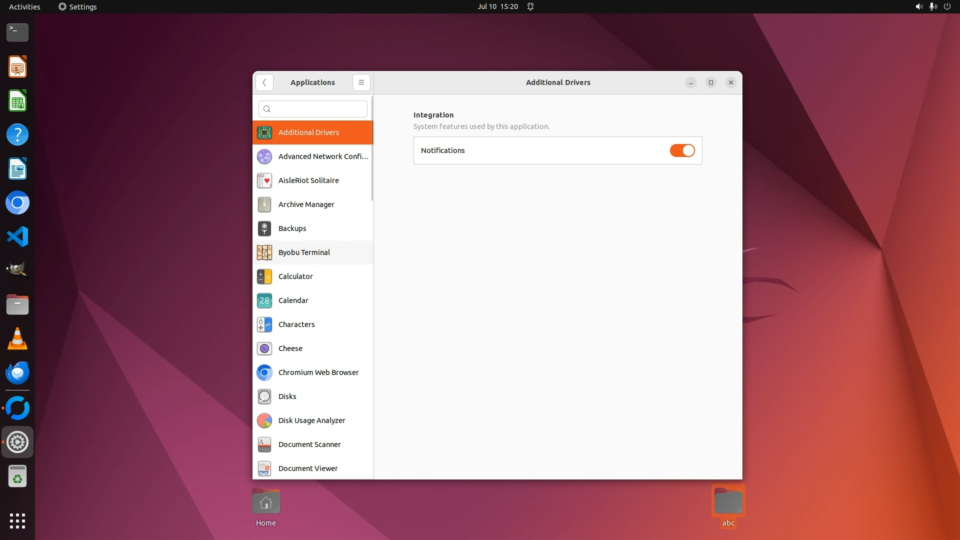Screen dimensions: 960x540
Task: Click the application search field
Action: tap(313, 109)
